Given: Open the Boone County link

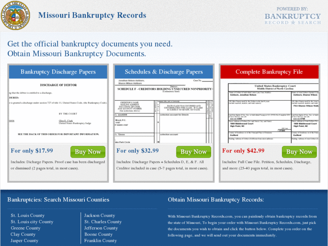Looking at the screenshot, I should pos(98,234).
